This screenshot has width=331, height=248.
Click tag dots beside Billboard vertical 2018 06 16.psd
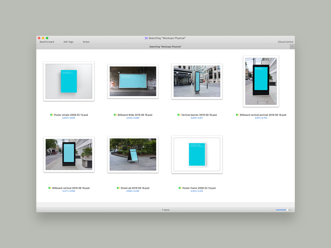click(x=50, y=188)
